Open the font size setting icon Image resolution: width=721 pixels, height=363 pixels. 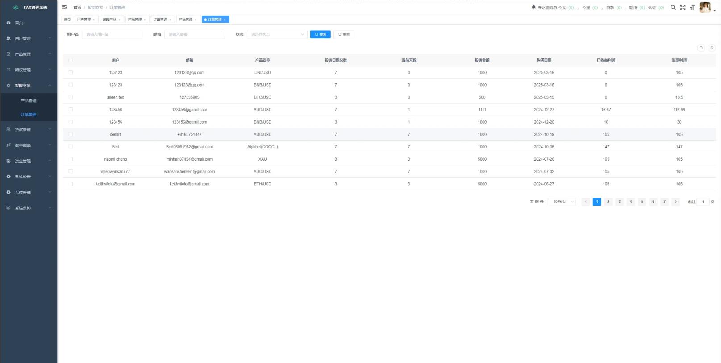[692, 8]
